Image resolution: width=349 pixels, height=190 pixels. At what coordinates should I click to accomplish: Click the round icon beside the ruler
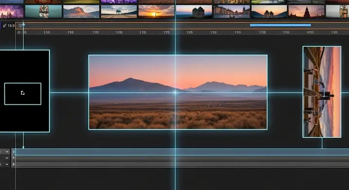point(19,33)
